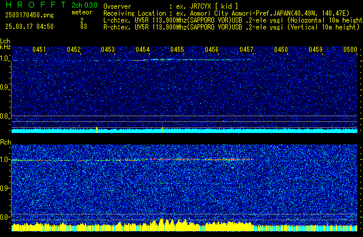Click the R-ch UV5R 113.900Mhz description line
The image size is (363, 237).
[x=231, y=27]
